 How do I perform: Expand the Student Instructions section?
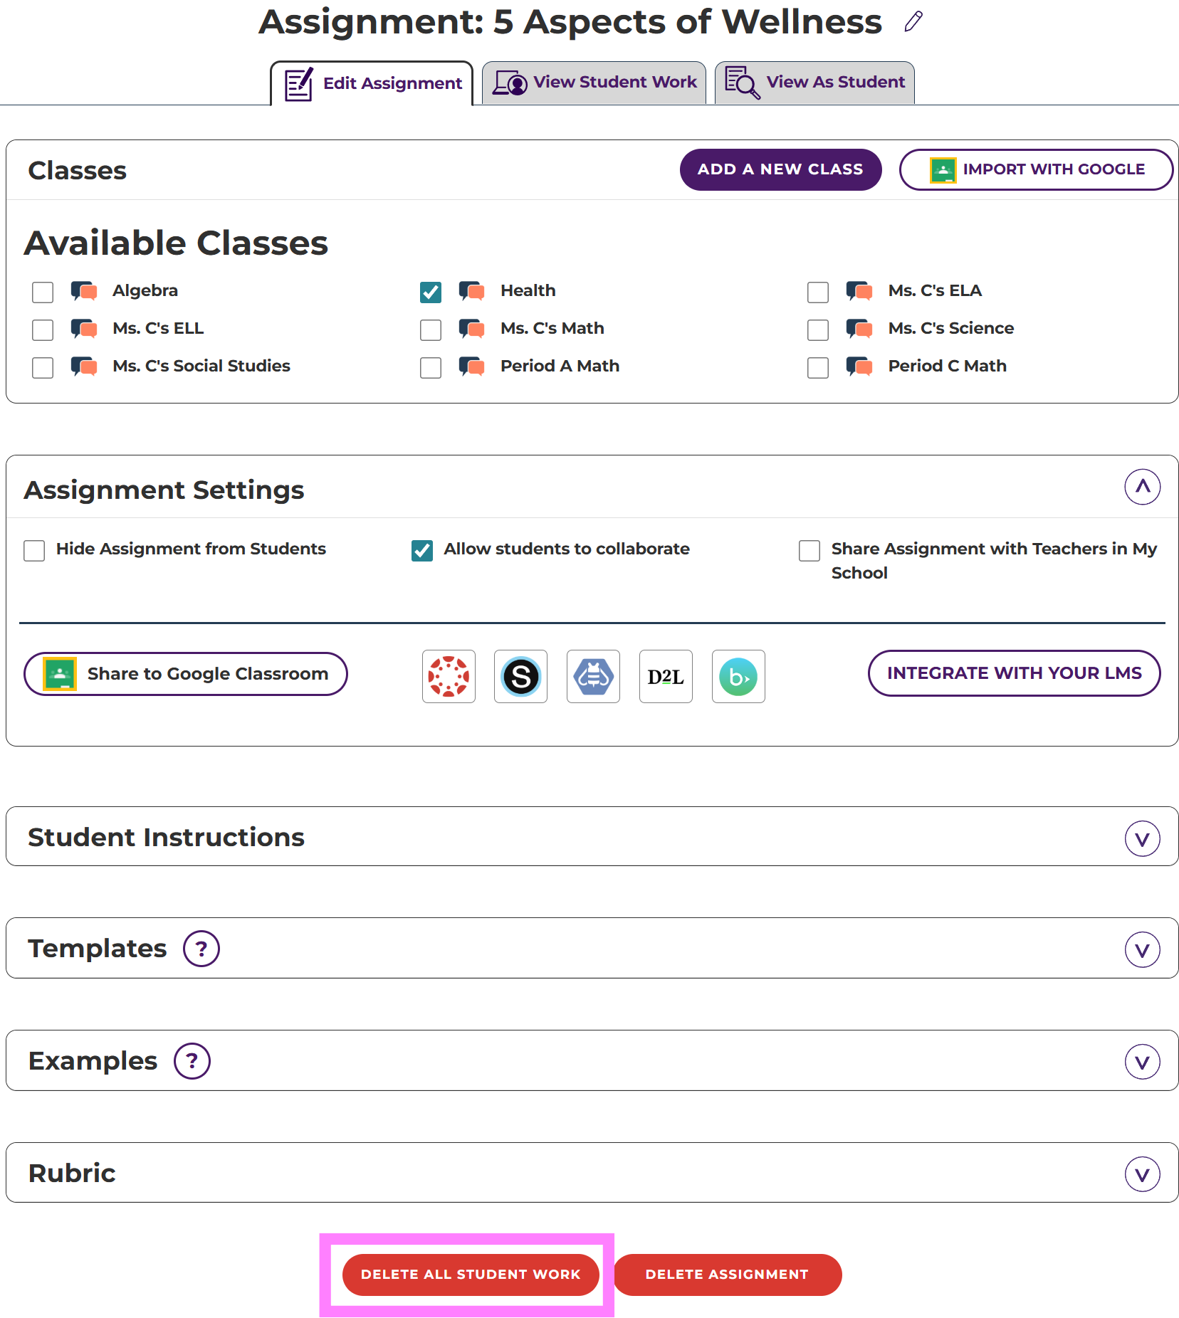(x=1142, y=838)
